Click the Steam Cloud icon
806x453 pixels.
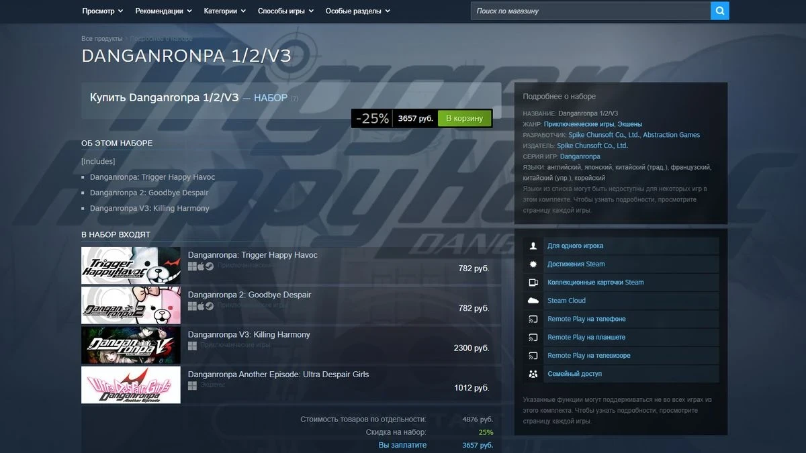click(533, 301)
